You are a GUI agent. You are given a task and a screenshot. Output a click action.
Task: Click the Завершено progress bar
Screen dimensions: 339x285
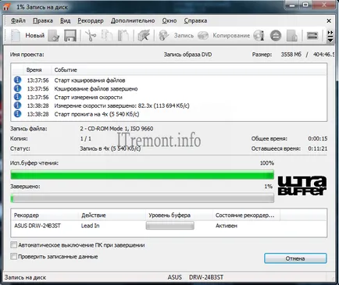pyautogui.click(x=142, y=198)
